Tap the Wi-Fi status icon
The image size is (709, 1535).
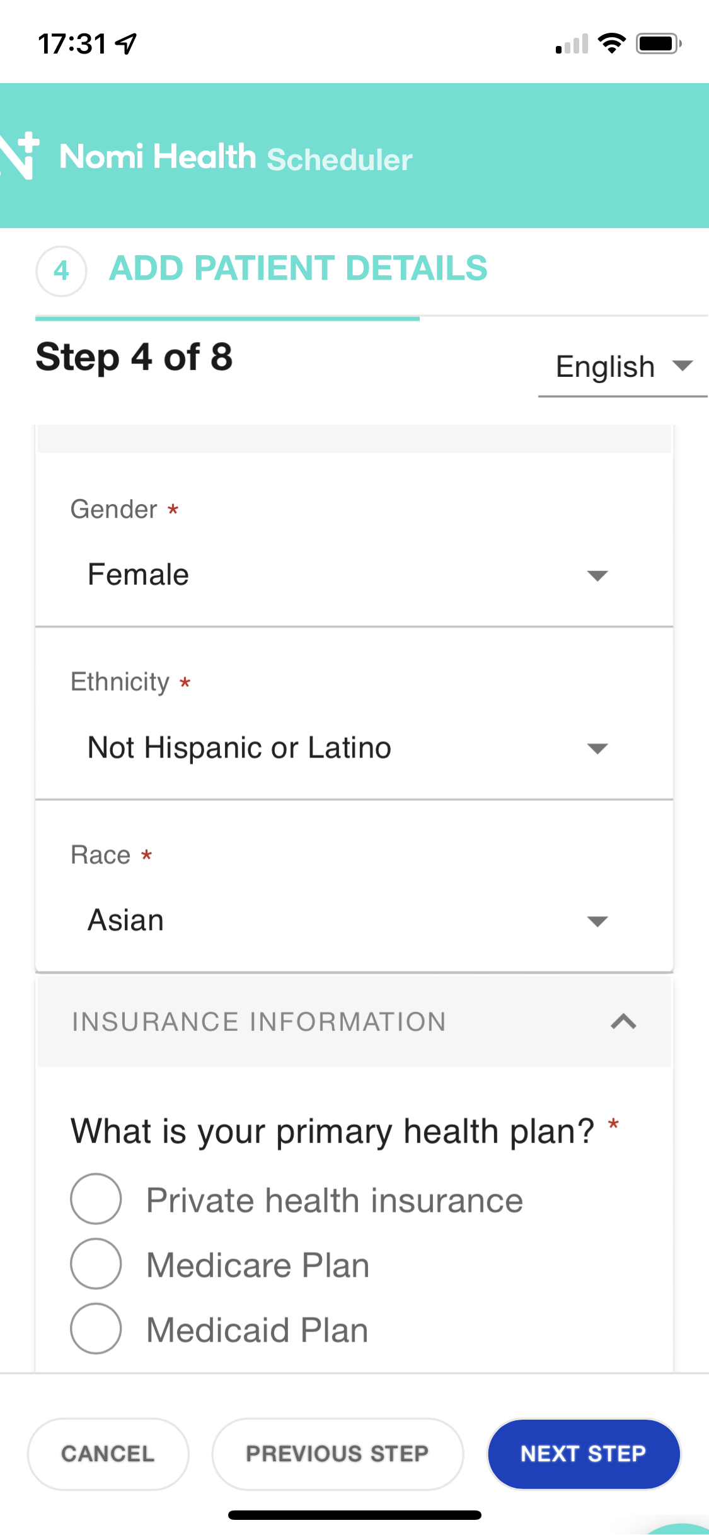[611, 43]
